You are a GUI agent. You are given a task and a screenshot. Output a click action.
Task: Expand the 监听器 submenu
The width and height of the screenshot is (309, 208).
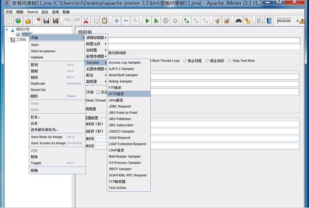coord(96,81)
